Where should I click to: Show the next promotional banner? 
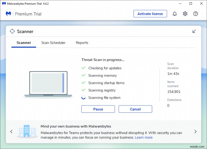click(x=195, y=132)
